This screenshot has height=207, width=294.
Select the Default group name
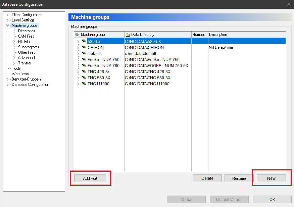tap(94, 54)
